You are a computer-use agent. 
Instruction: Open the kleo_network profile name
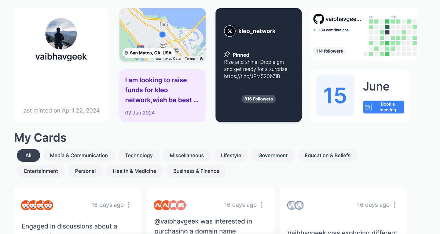click(257, 31)
